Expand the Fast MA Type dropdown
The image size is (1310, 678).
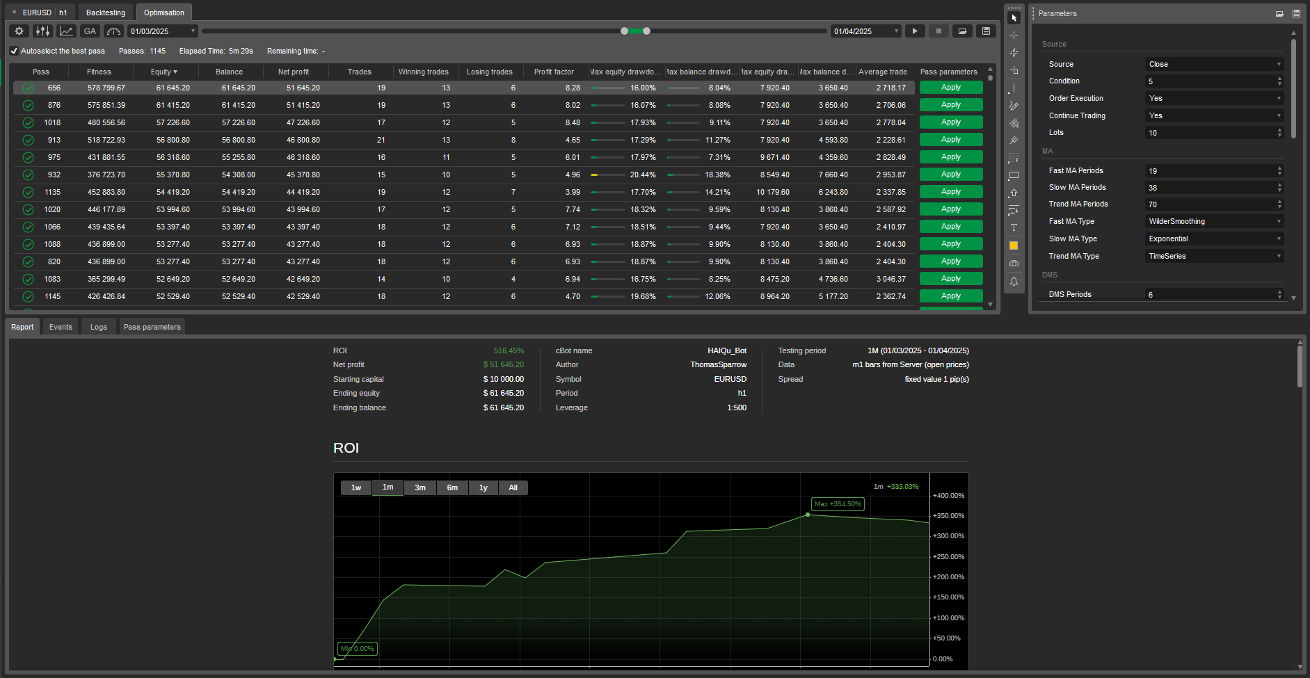pyautogui.click(x=1213, y=222)
